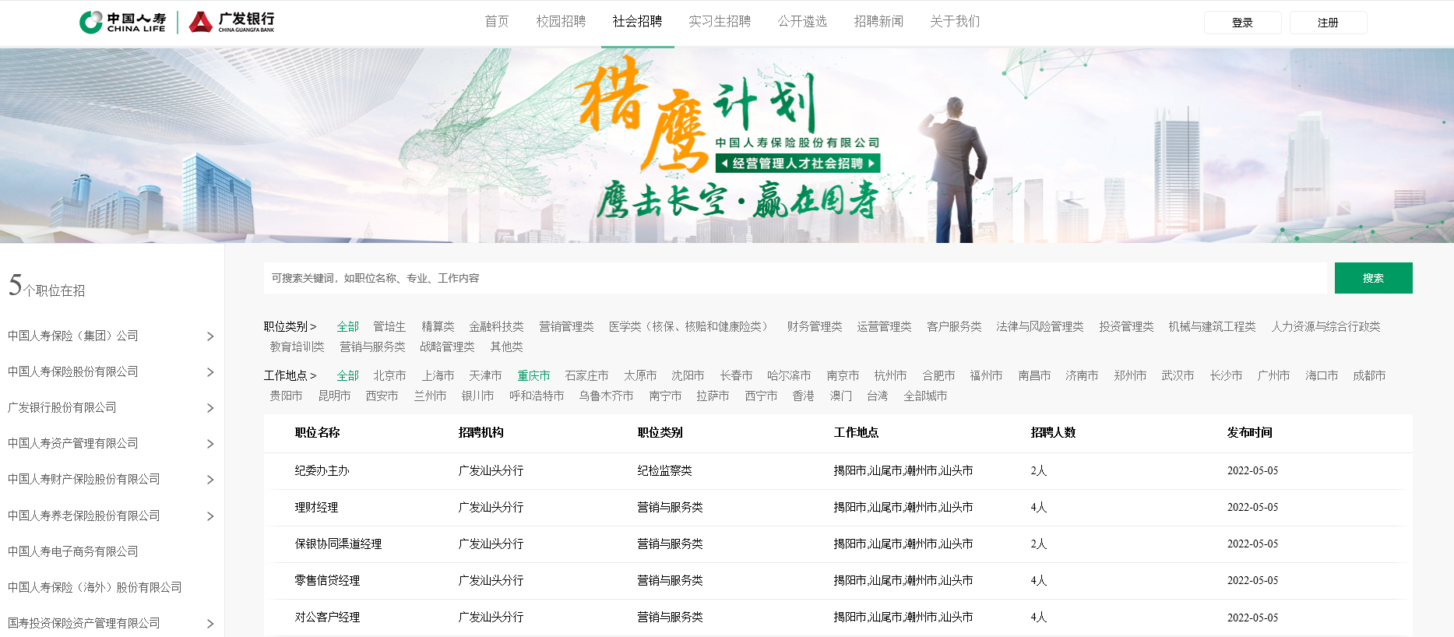Choose 全部城市 in location filter
1454x637 pixels.
tap(925, 396)
